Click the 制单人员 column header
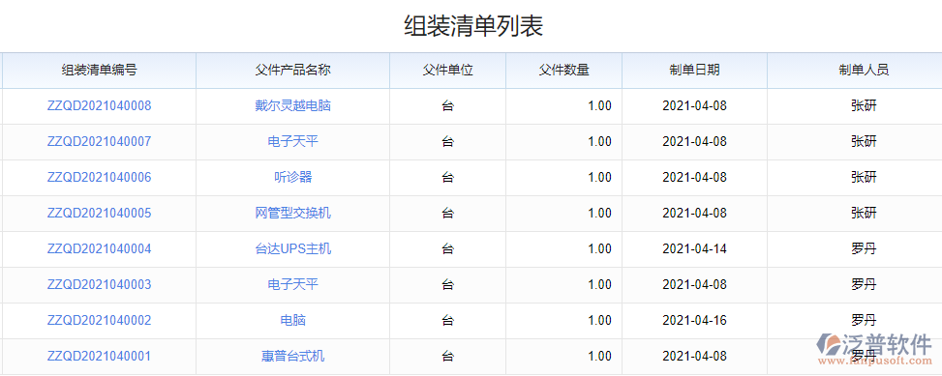 [864, 71]
